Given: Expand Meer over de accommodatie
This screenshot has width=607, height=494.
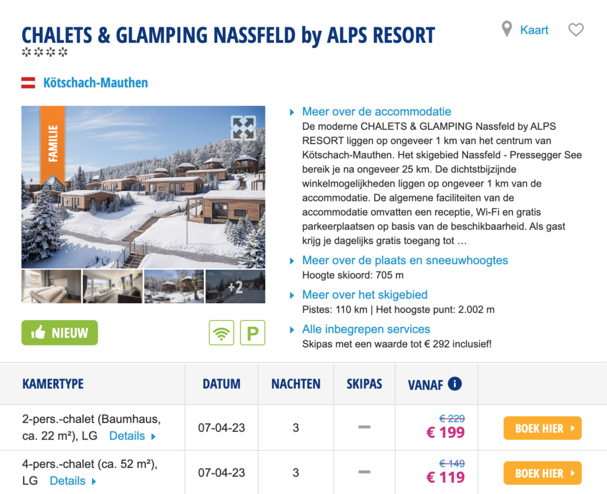Looking at the screenshot, I should tap(376, 112).
